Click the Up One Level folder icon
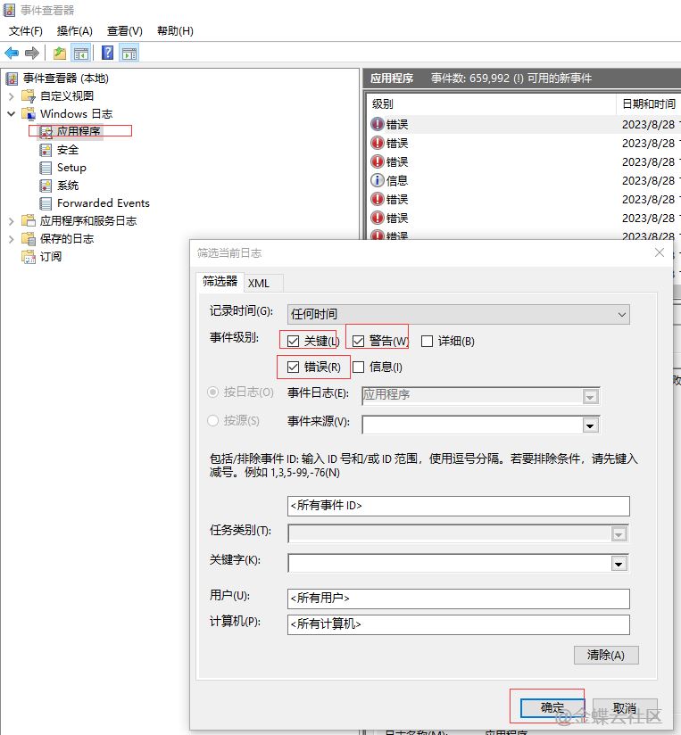Viewport: 681px width, 735px height. (x=60, y=54)
